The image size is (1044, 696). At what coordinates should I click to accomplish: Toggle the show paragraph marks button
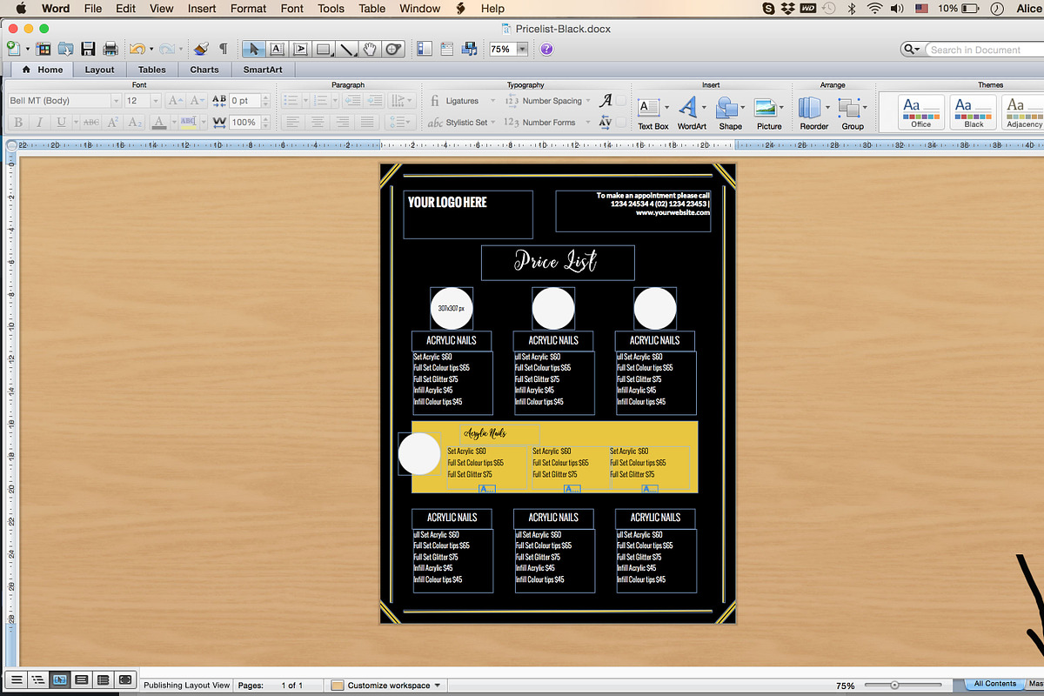coord(224,49)
